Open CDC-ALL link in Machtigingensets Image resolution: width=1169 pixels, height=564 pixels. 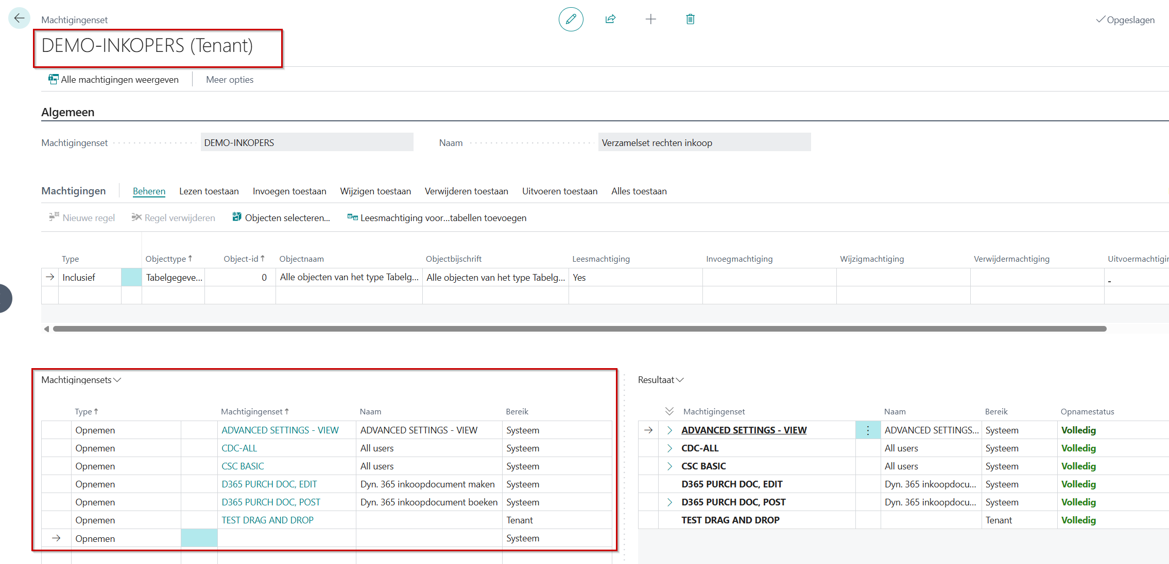coord(239,448)
